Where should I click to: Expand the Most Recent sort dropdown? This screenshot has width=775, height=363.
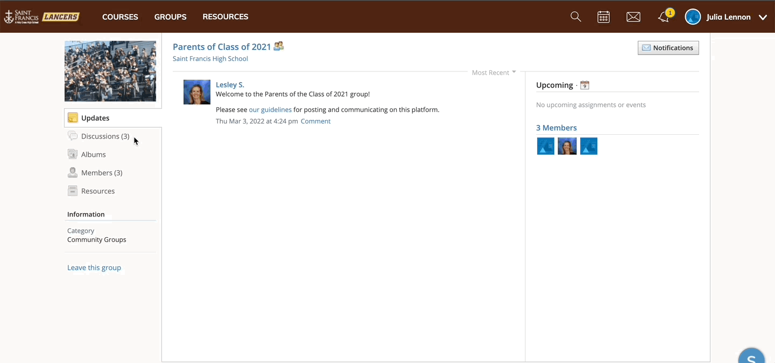(x=494, y=72)
